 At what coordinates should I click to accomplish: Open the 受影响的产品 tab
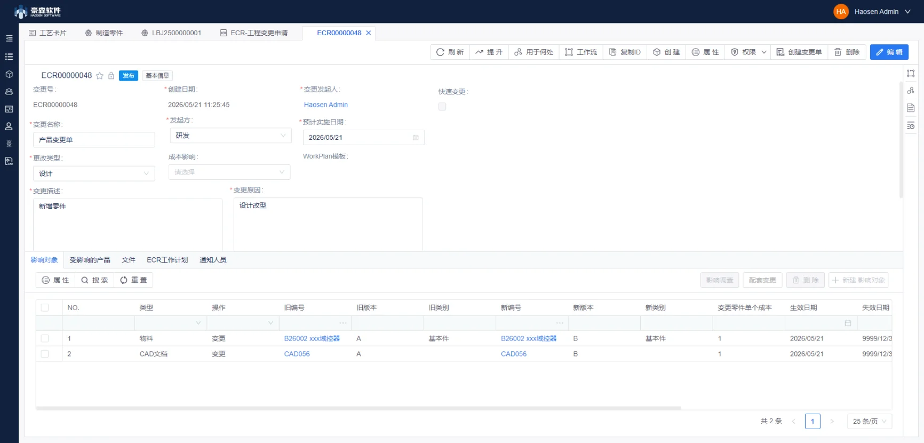pos(90,260)
